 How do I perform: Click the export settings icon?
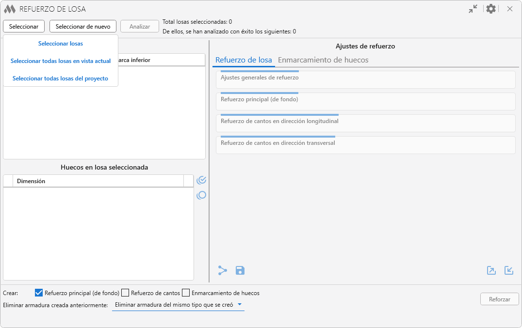pyautogui.click(x=491, y=270)
